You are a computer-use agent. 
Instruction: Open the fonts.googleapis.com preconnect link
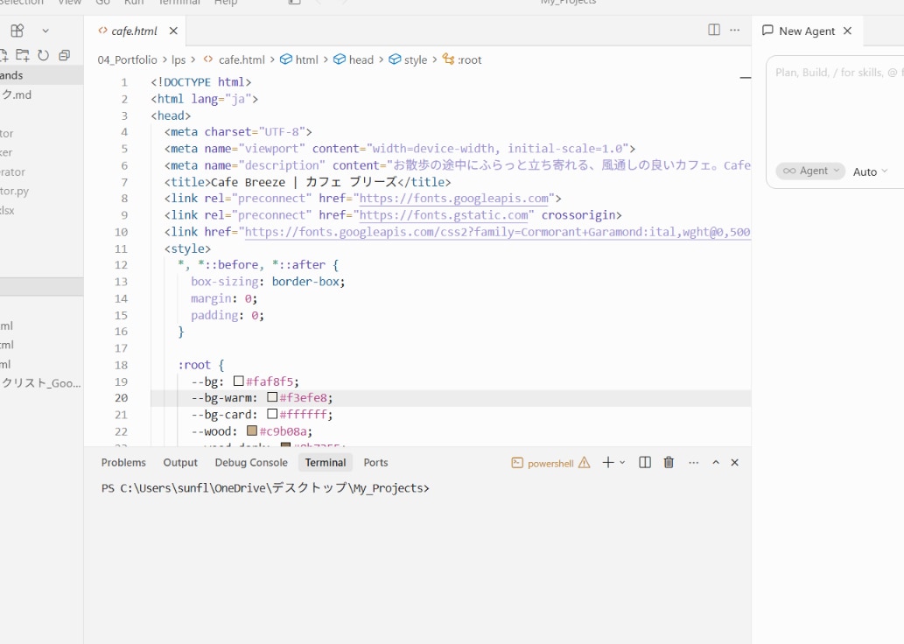point(453,199)
